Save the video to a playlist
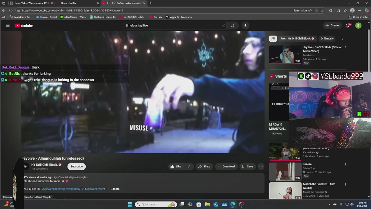Image resolution: width=371 pixels, height=209 pixels. 248,167
